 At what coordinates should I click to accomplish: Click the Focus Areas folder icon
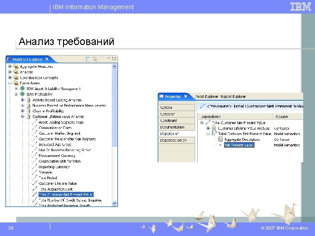click(16, 83)
